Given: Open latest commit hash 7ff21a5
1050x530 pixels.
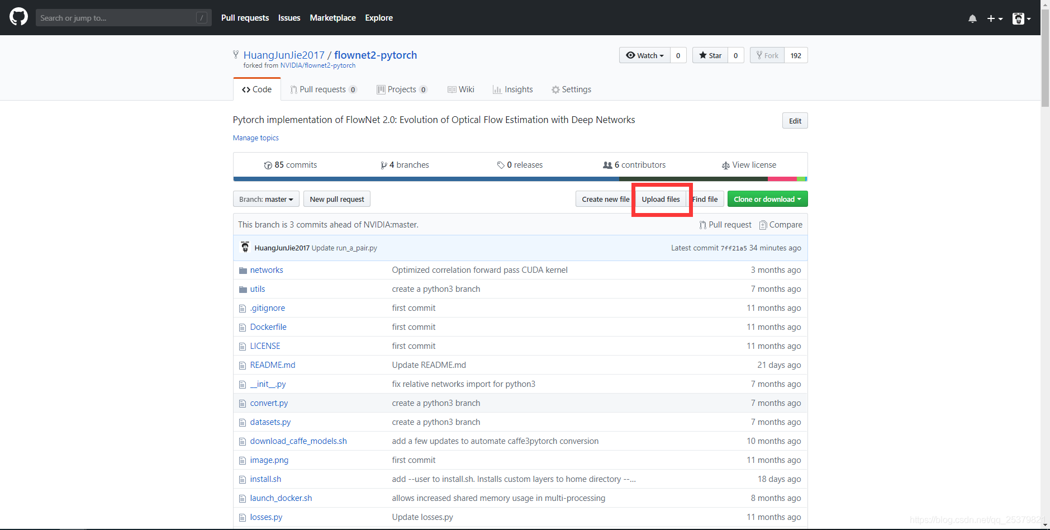Looking at the screenshot, I should pyautogui.click(x=734, y=248).
